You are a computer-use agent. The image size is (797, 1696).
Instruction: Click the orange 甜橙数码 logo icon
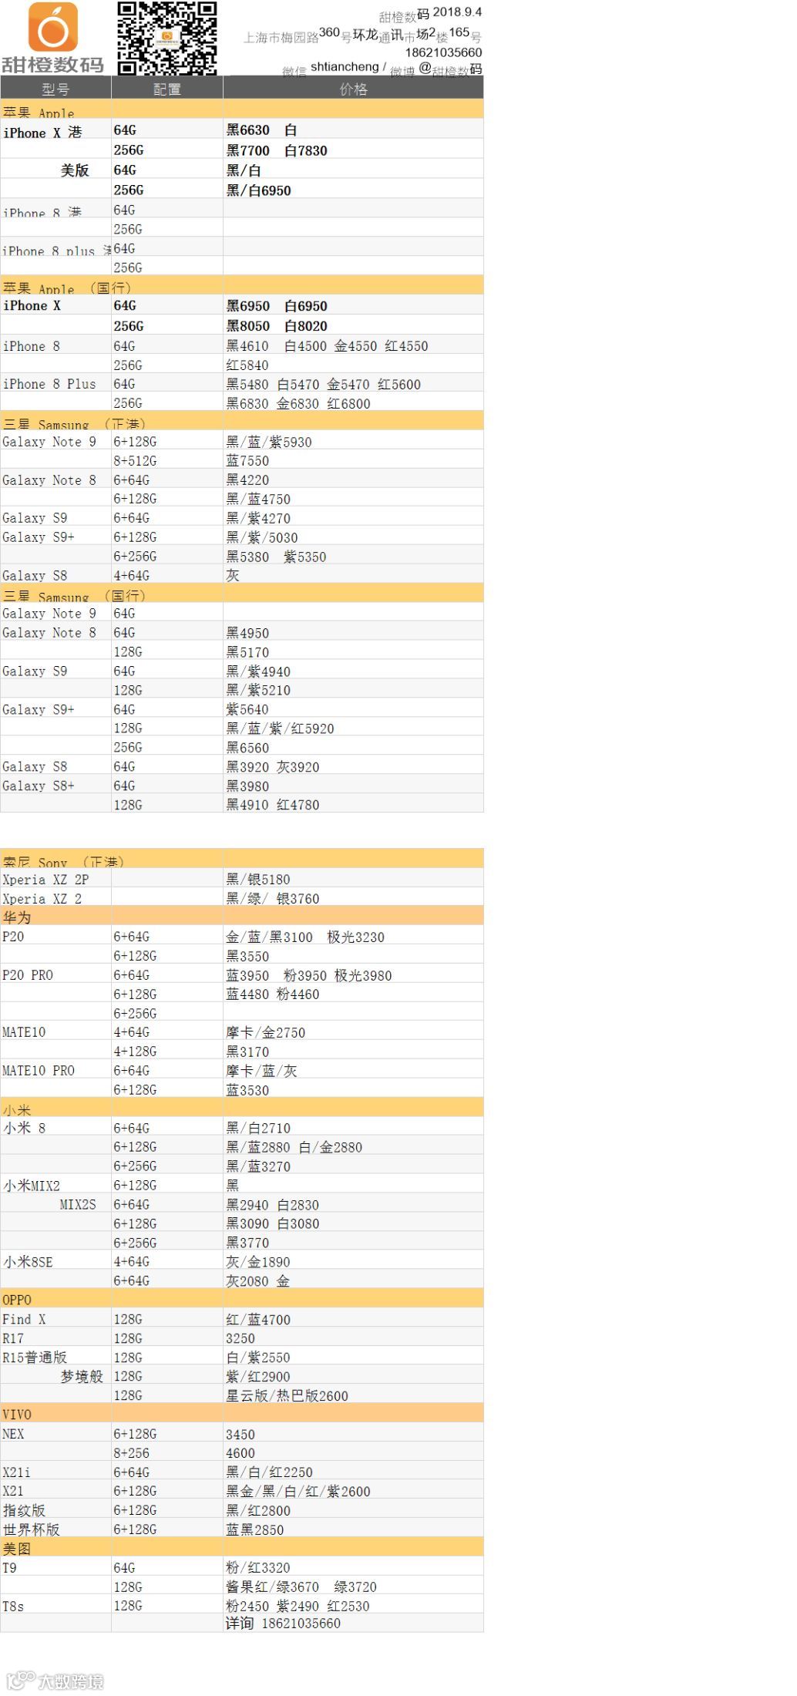coord(53,27)
